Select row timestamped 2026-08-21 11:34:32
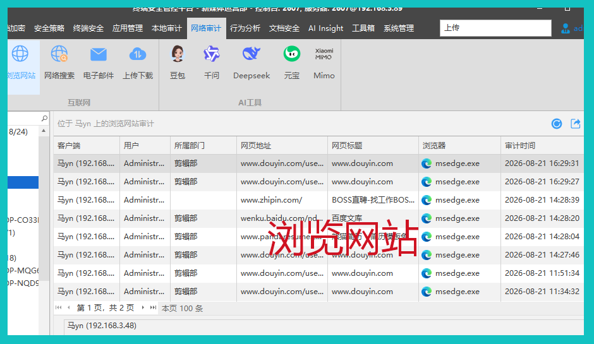The width and height of the screenshot is (594, 344). point(318,292)
